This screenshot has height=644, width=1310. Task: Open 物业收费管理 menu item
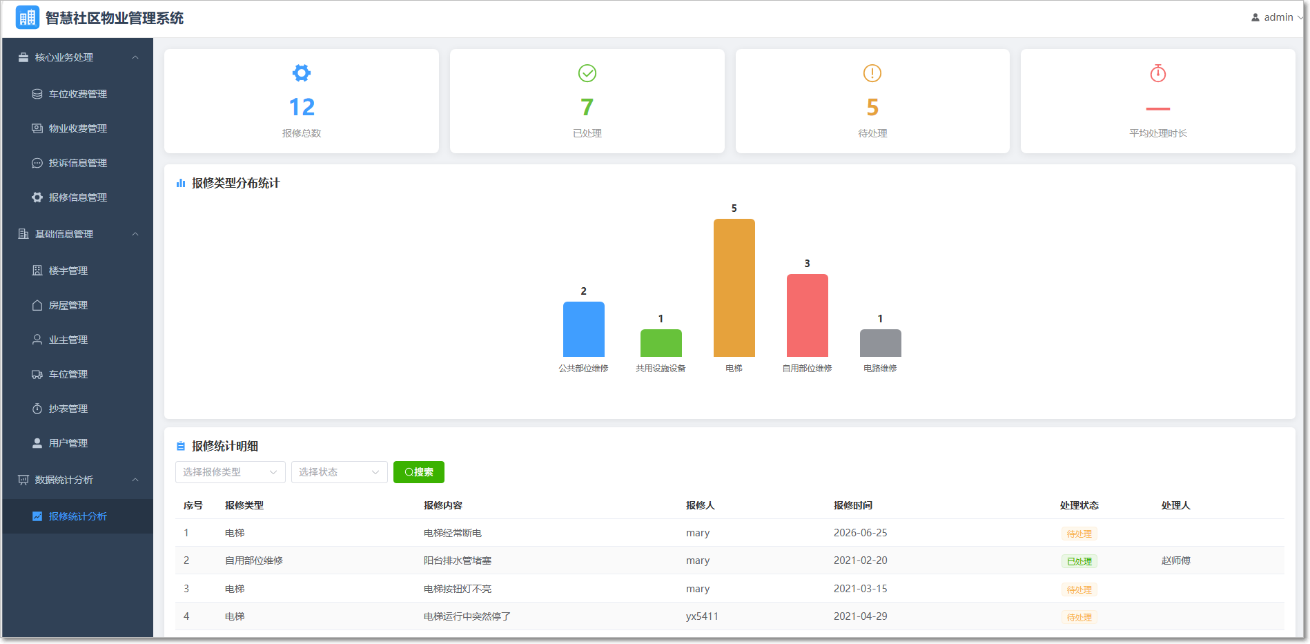(x=77, y=128)
